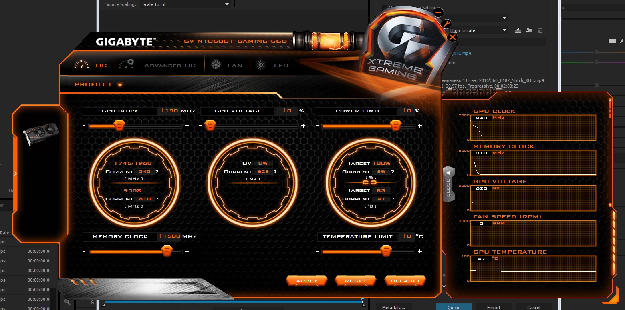
Task: Click the help mark beside Current 47 °C
Action: pyautogui.click(x=393, y=199)
